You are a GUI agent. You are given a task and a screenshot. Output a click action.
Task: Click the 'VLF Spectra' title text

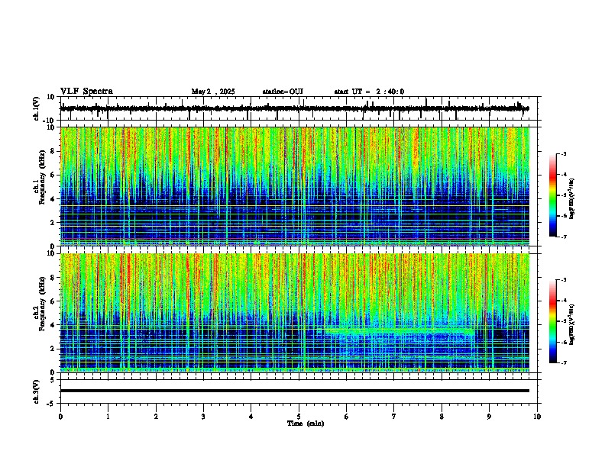[86, 92]
